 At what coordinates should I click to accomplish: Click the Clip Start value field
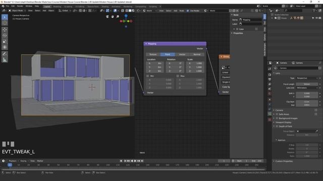coord(307,102)
